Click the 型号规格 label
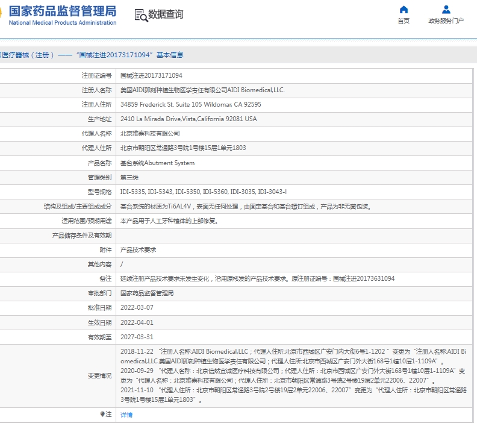Viewport: 477px width, 426px height. click(99, 192)
